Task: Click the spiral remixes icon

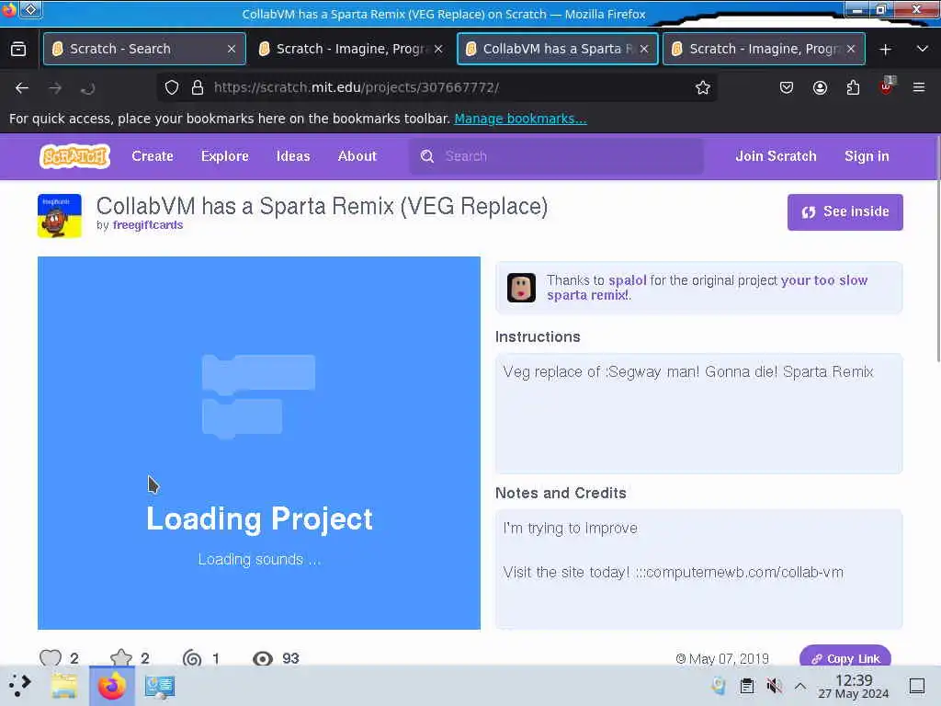Action: (192, 658)
